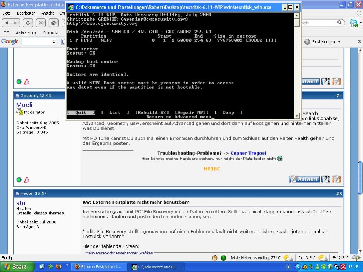This screenshot has height=272, width=363.
Task: Click the green online status icon in post #4
Action: (19, 180)
